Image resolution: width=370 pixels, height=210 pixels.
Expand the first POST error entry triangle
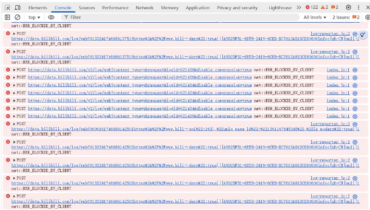pos(14,34)
